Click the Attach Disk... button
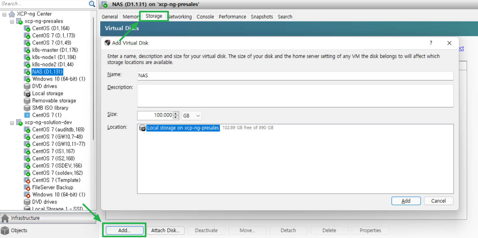Screen dimensions: 478x238 [166, 230]
